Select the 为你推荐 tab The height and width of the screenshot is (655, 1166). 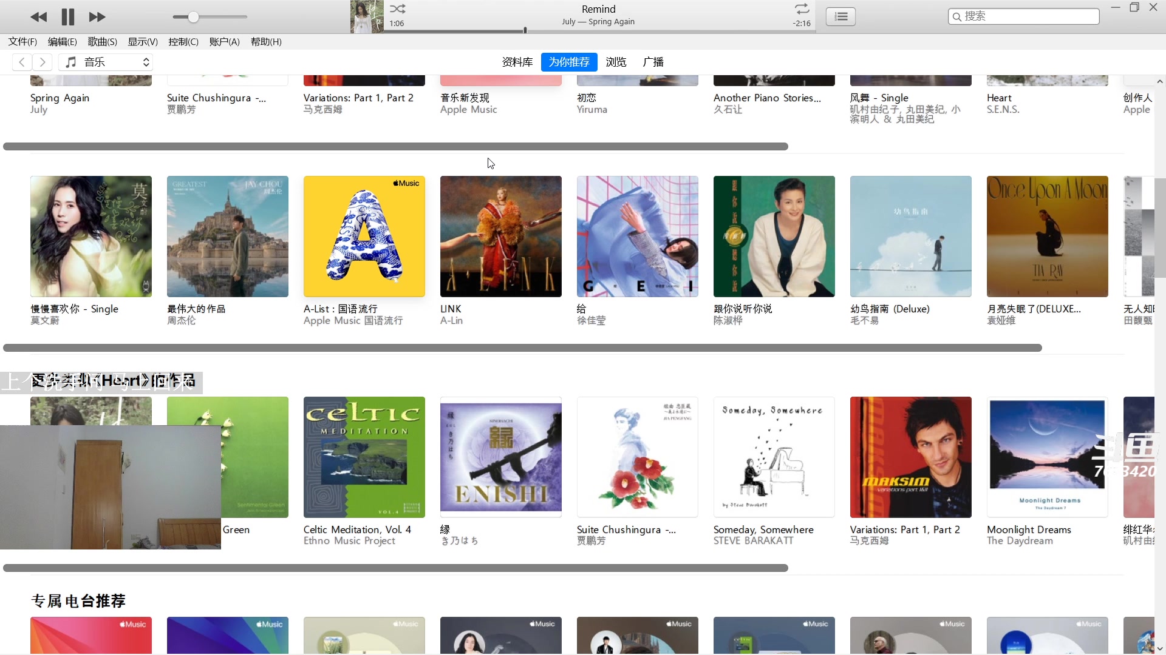[569, 62]
